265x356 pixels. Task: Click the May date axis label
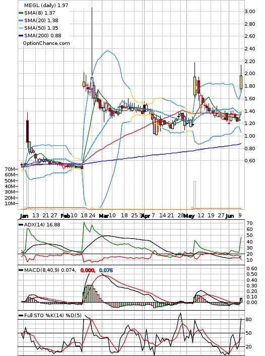189,216
